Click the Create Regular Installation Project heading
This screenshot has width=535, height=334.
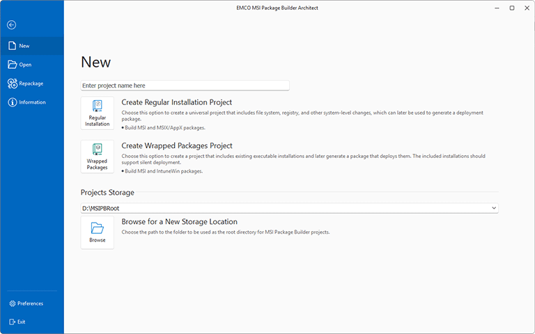click(177, 102)
